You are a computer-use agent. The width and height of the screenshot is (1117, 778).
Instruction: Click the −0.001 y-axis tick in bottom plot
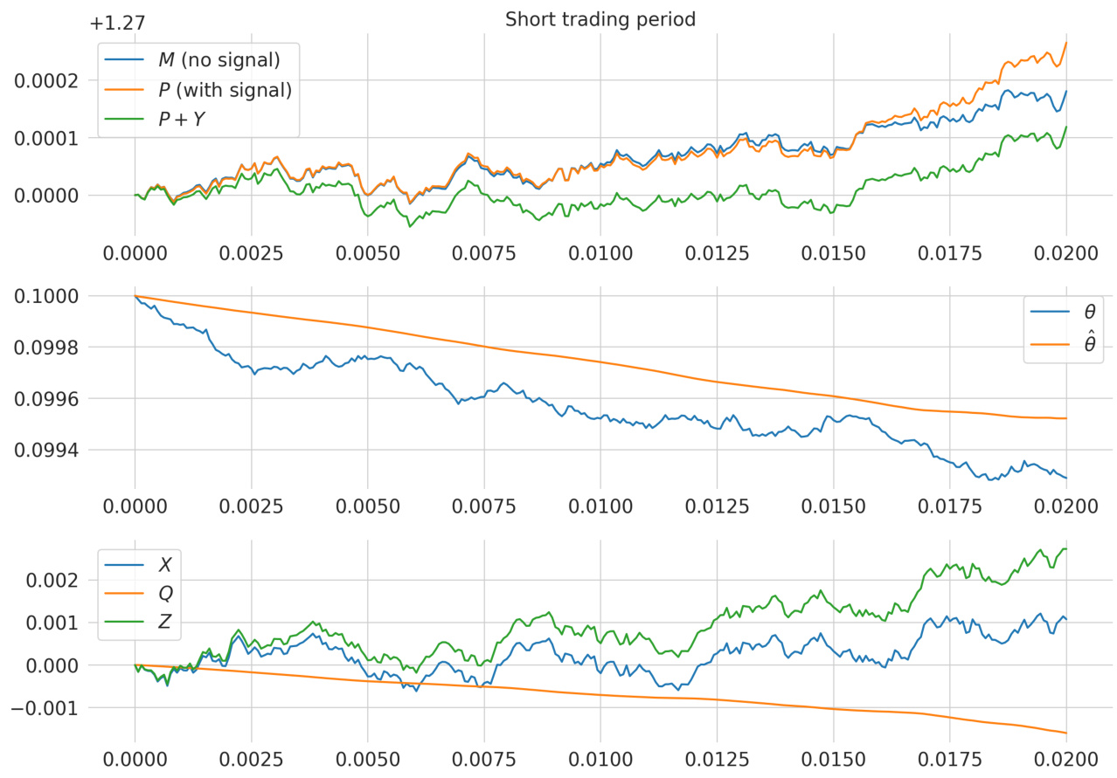click(x=43, y=708)
